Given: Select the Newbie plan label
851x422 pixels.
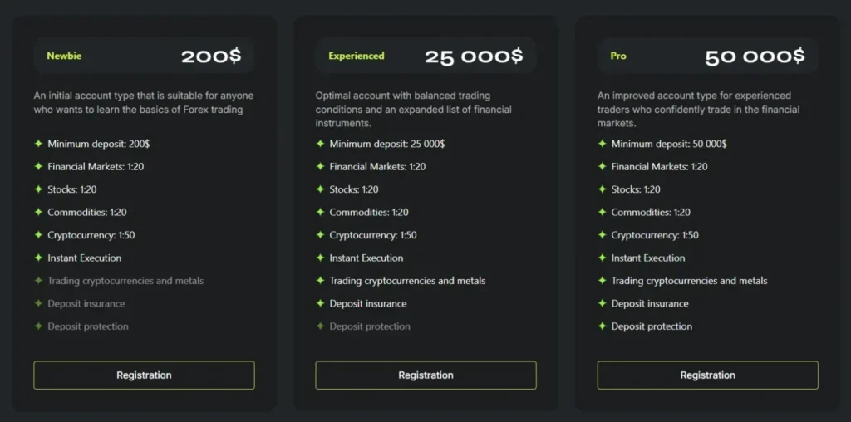Looking at the screenshot, I should [64, 56].
